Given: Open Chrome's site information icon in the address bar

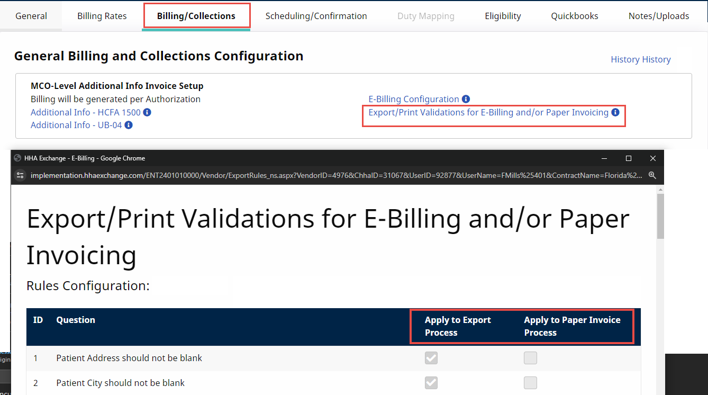Looking at the screenshot, I should click(x=20, y=175).
